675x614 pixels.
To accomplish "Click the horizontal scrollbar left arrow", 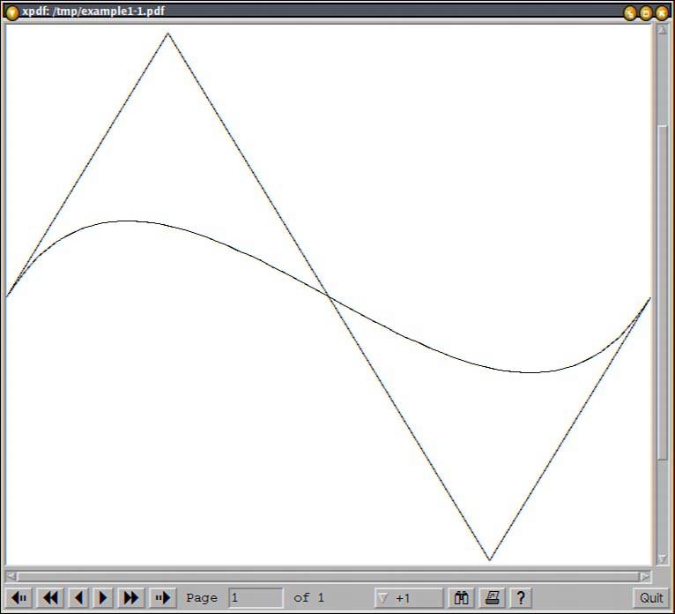I will tap(11, 576).
